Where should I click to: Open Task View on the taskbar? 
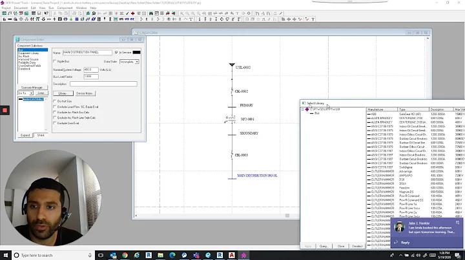[x=101, y=255]
